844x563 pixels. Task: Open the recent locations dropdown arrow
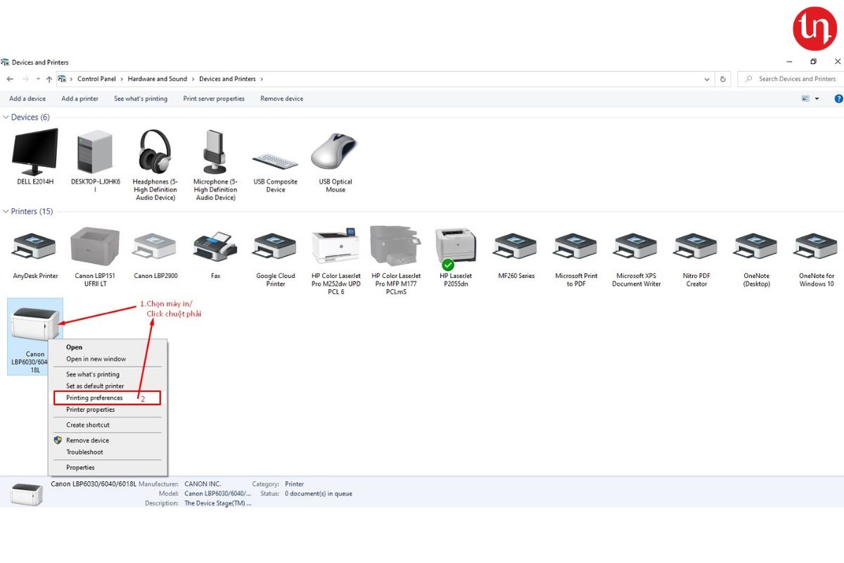38,80
